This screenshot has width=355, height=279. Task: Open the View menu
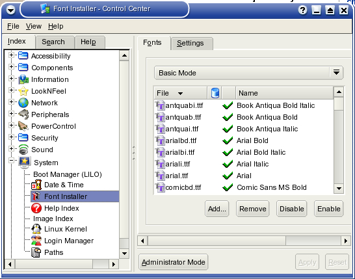pyautogui.click(x=34, y=26)
